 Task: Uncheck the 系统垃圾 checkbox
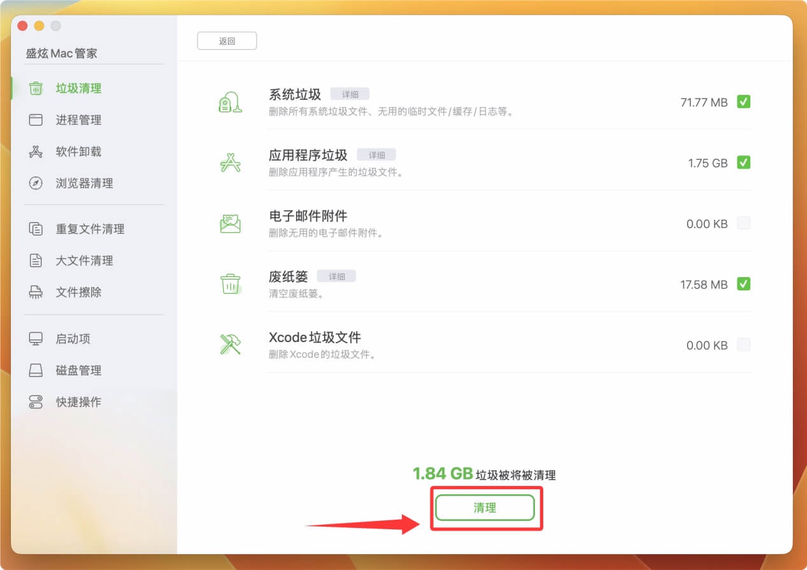[743, 101]
